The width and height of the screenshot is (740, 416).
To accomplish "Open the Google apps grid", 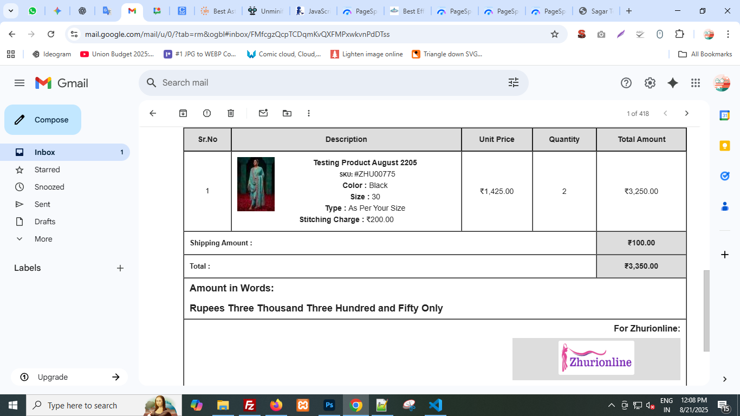I will [696, 83].
